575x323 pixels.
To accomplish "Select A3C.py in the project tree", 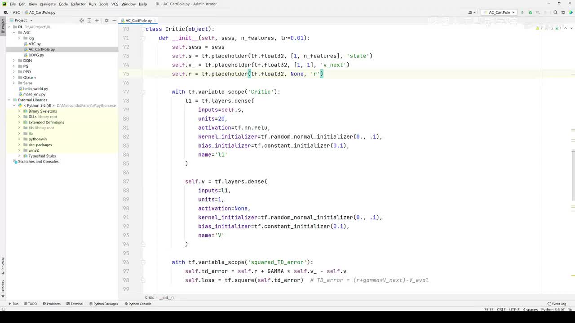I will [x=35, y=44].
